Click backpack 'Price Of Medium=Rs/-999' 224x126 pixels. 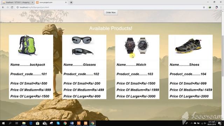click(x=30, y=90)
